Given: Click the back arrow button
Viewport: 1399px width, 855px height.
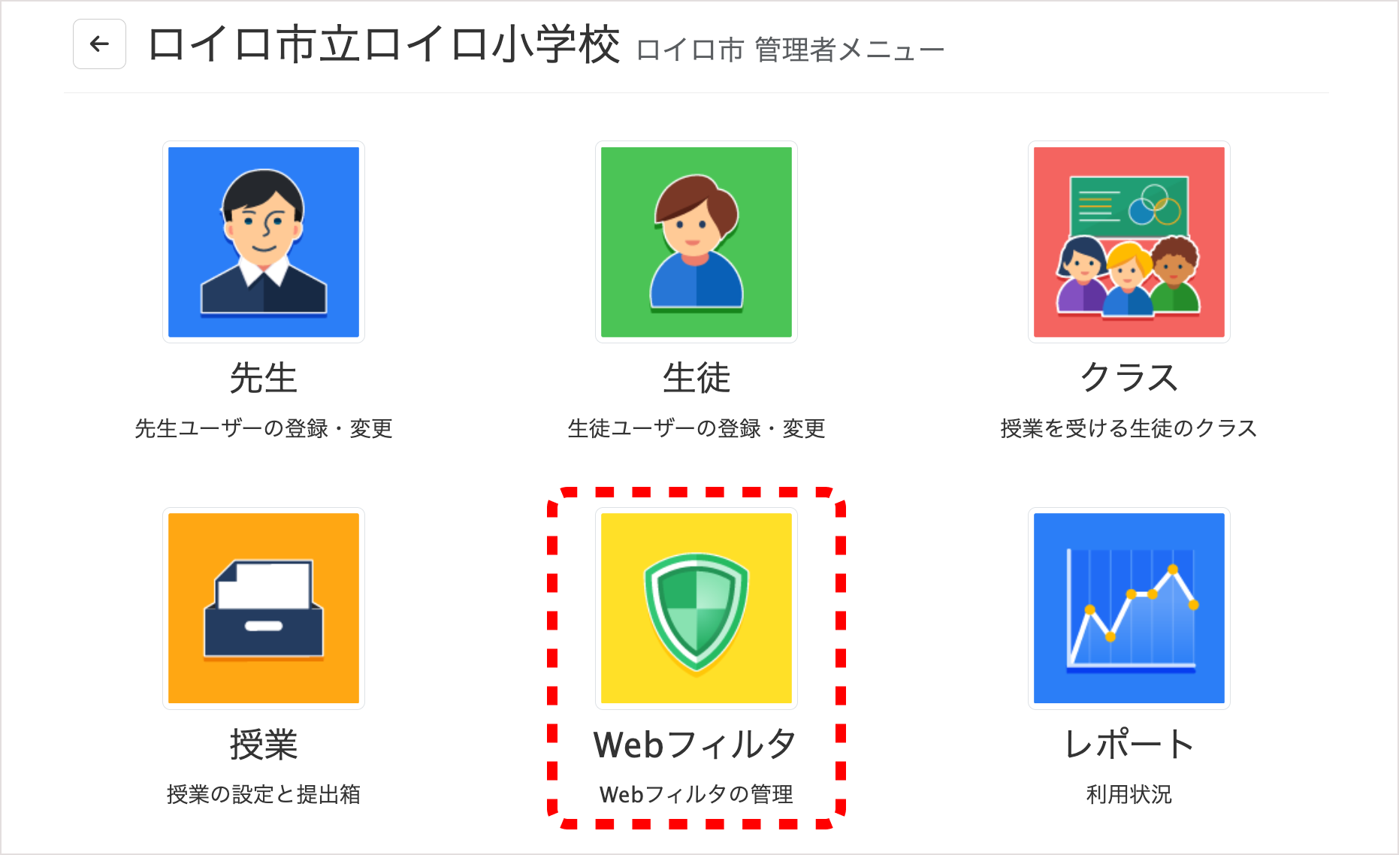Looking at the screenshot, I should pyautogui.click(x=99, y=44).
